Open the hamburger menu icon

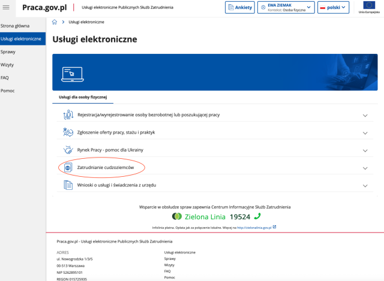7,8
